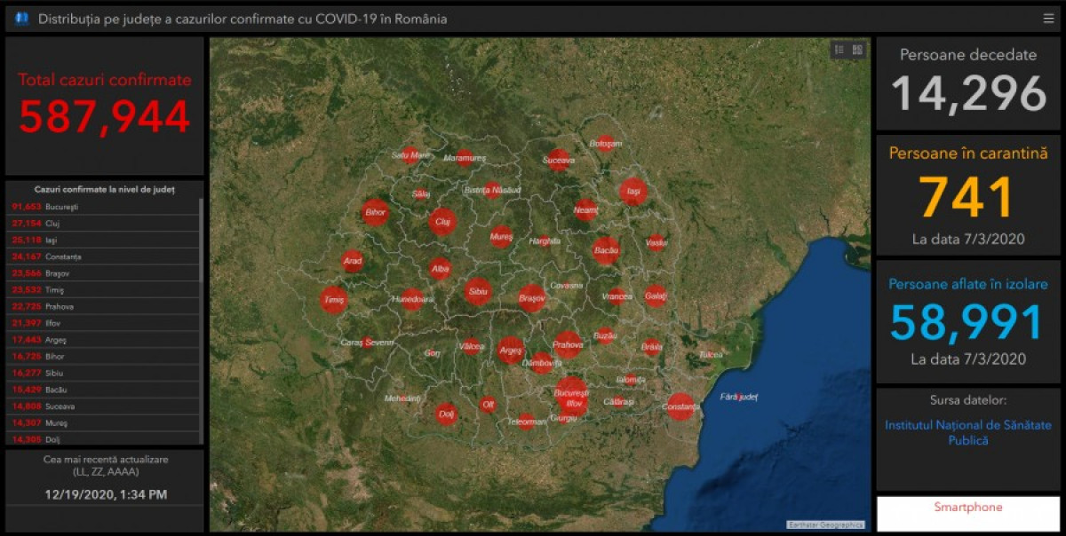Viewport: 1066px width, 536px height.
Task: Select the Timiș case marker on map
Action: click(334, 300)
